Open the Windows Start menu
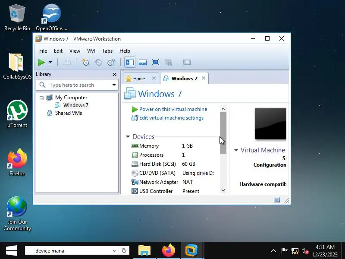The width and height of the screenshot is (345, 259). [12, 251]
